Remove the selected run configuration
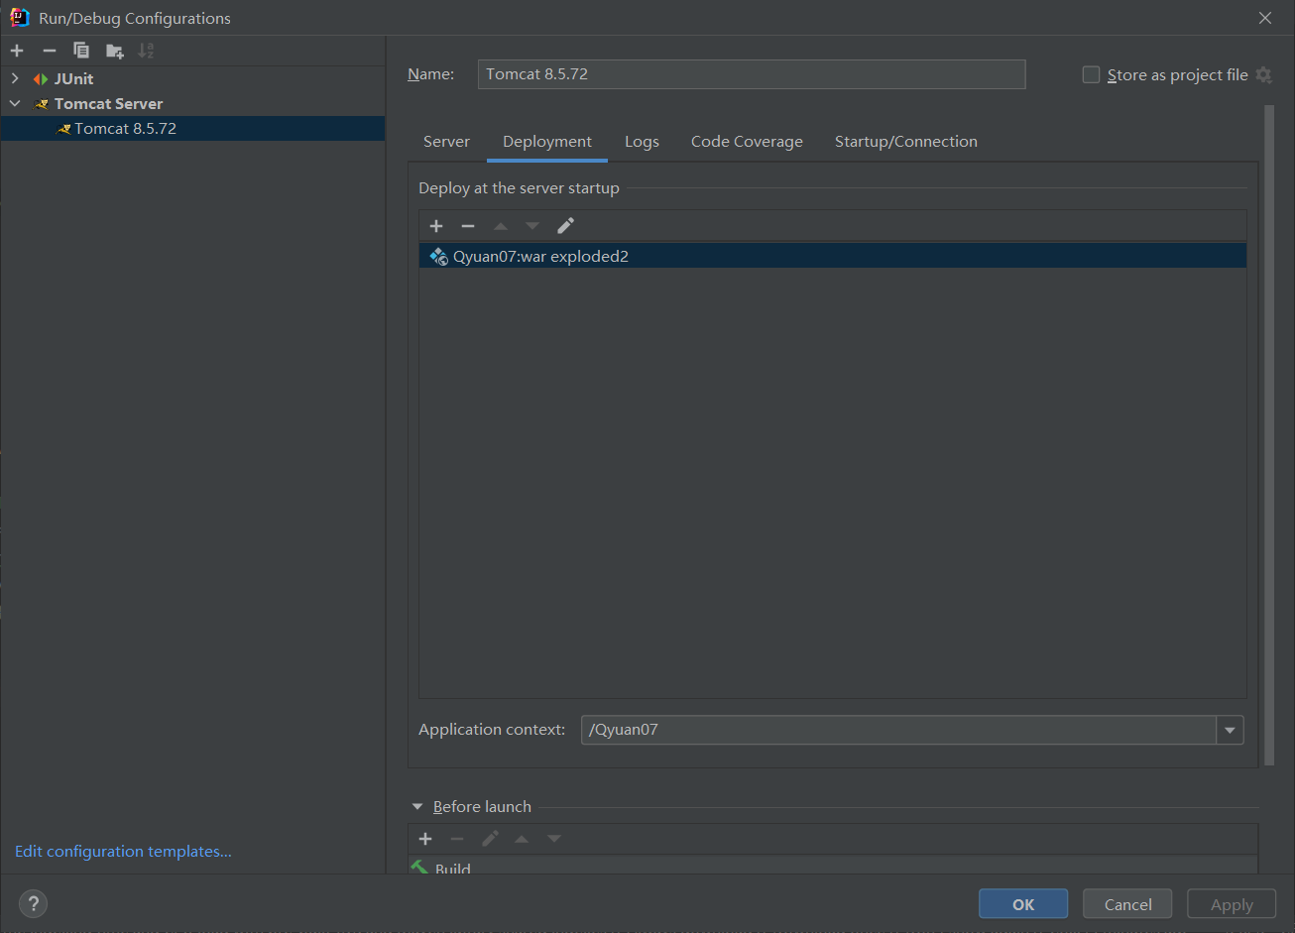The width and height of the screenshot is (1295, 933). pos(49,51)
